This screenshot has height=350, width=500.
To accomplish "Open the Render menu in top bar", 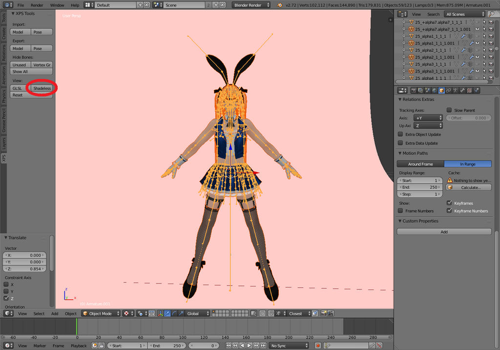I will point(37,5).
